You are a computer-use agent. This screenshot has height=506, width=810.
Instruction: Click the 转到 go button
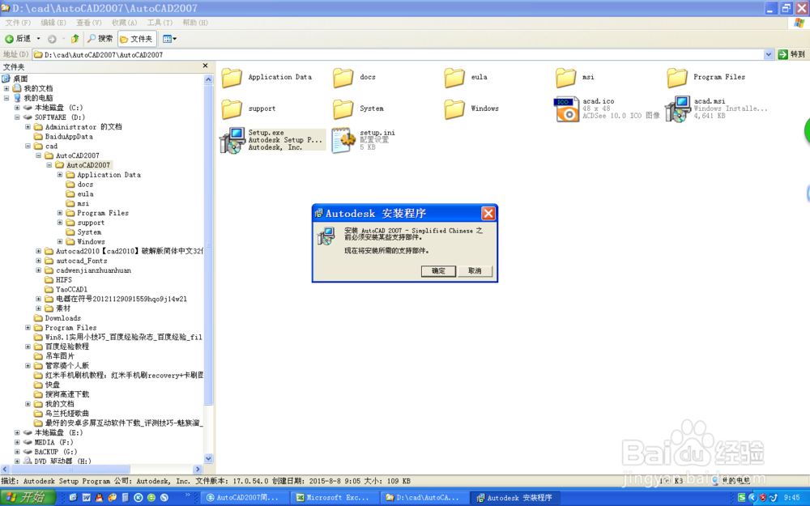click(x=791, y=54)
